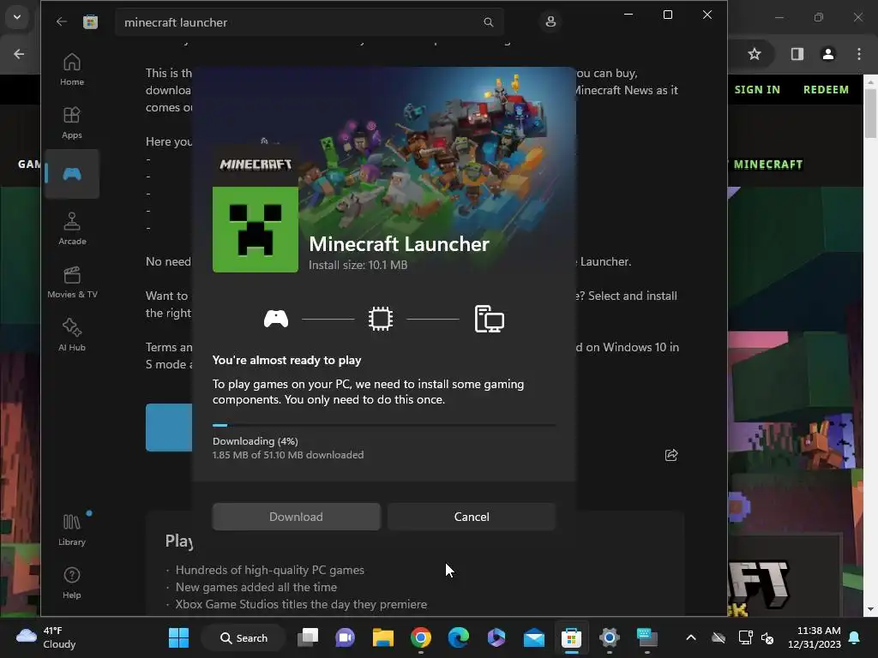Viewport: 878px width, 658px height.
Task: Open Arcade section in Store sidebar
Action: pyautogui.click(x=72, y=228)
